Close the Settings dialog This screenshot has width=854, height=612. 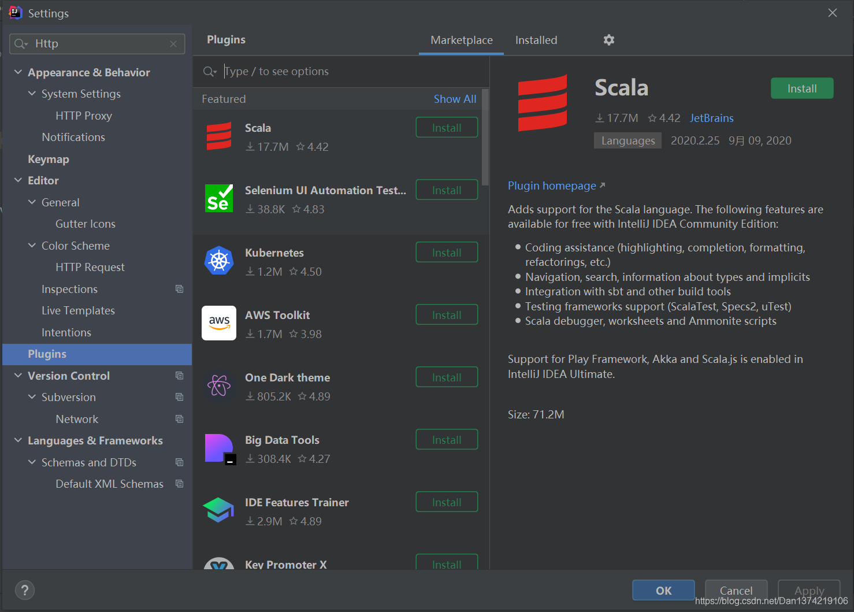pos(832,13)
